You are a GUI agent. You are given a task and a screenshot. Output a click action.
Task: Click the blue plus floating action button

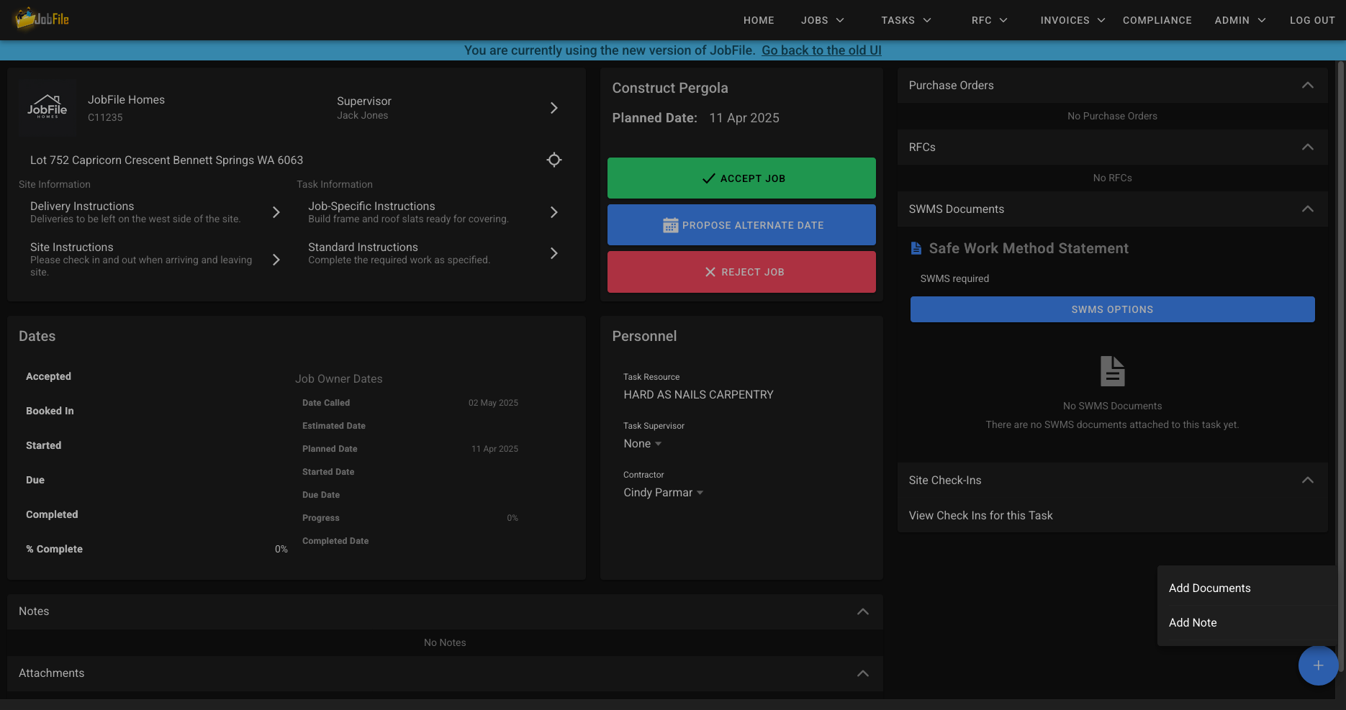point(1318,665)
